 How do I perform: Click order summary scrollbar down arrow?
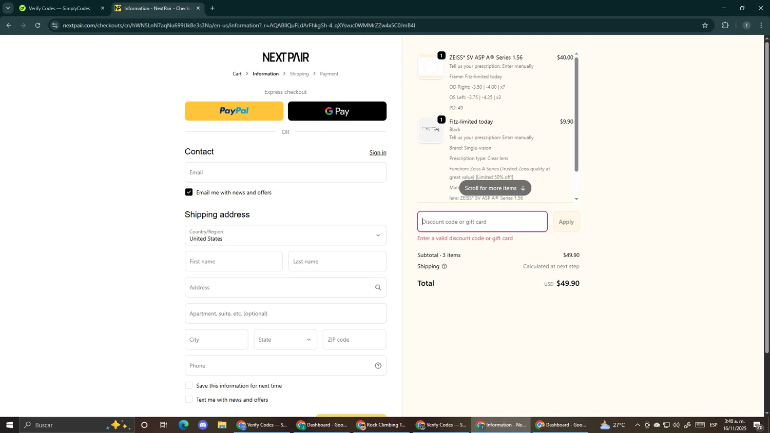[576, 199]
